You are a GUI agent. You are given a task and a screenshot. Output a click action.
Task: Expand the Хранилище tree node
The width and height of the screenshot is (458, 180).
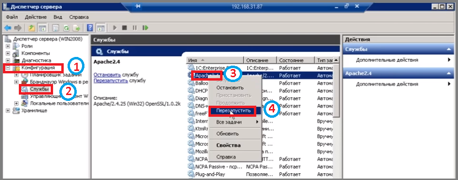(x=8, y=111)
